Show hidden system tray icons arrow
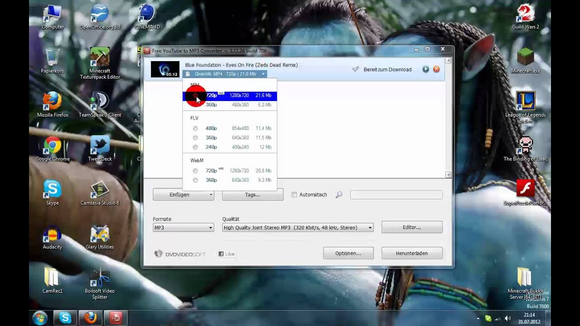This screenshot has height=326, width=580. click(x=478, y=318)
